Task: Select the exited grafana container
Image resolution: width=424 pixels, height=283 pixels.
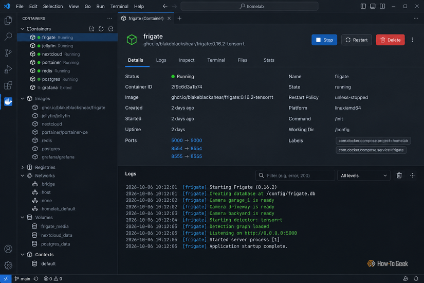Action: (67, 87)
